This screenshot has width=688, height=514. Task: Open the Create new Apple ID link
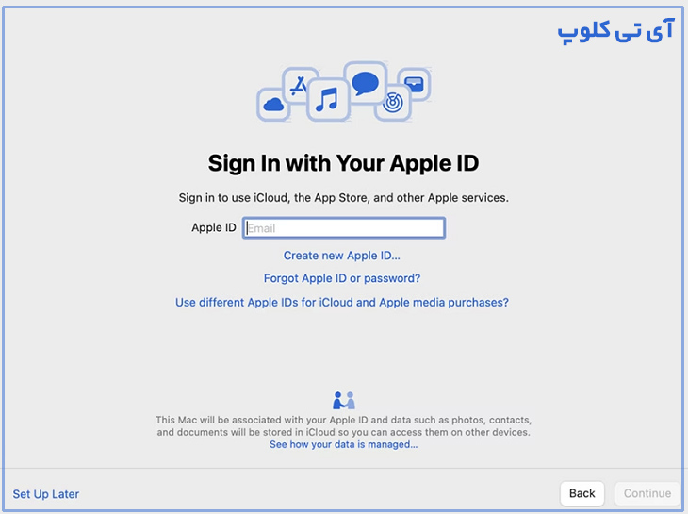click(x=342, y=256)
